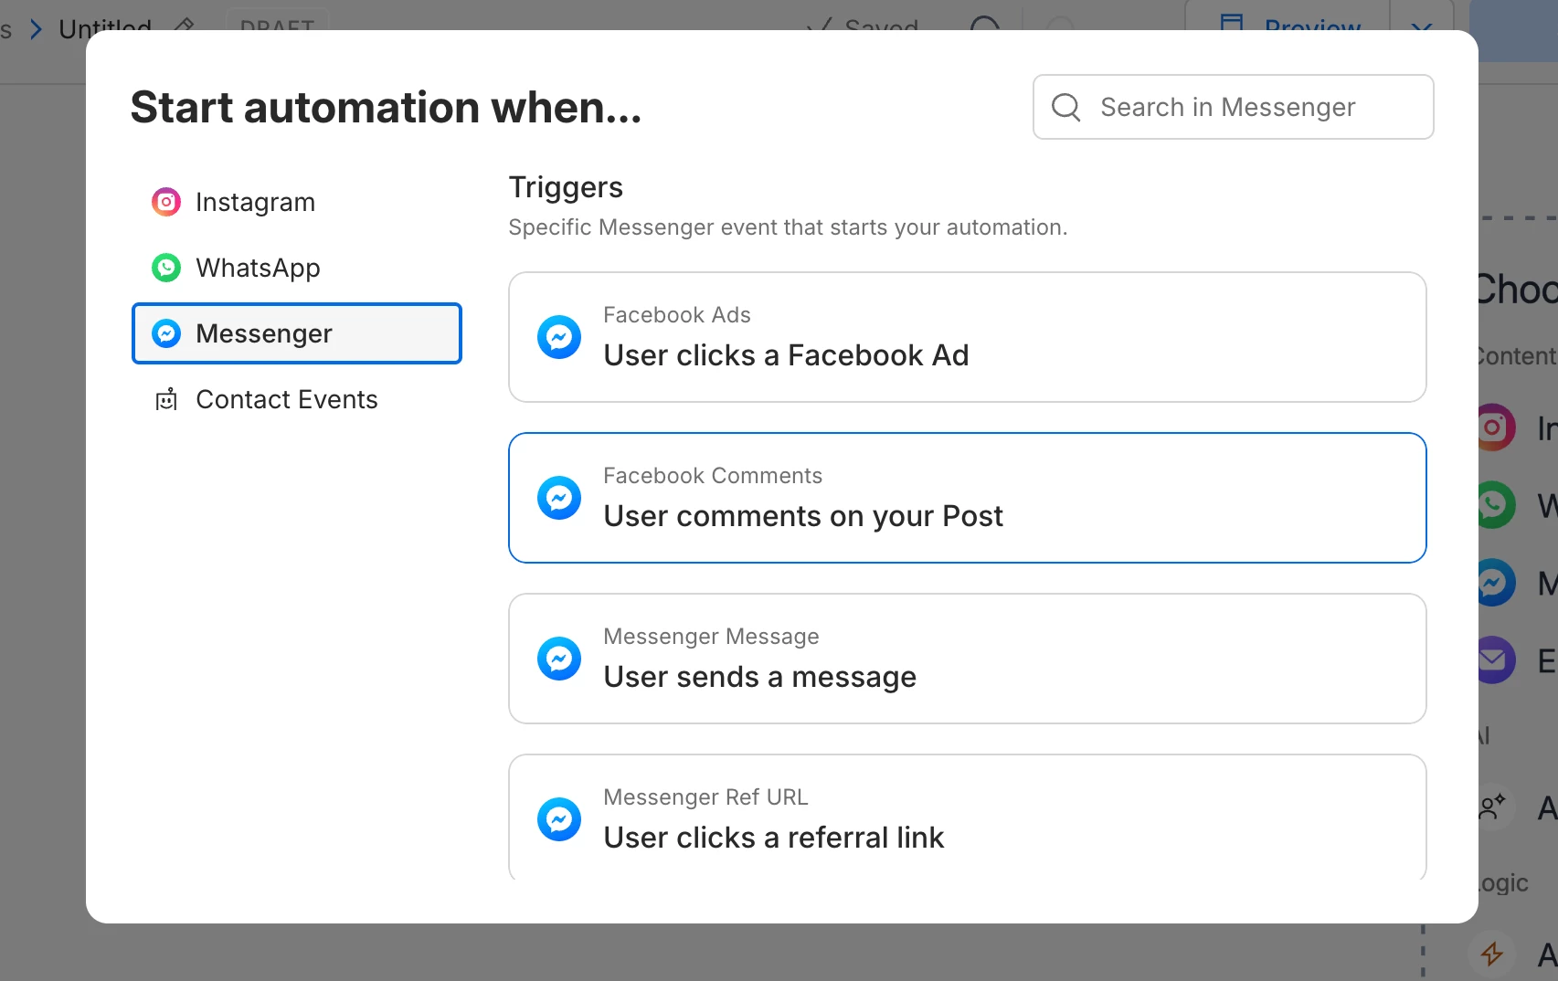Click Messenger icon on Facebook Ads card
Viewport: 1558px width, 981px height.
click(559, 337)
